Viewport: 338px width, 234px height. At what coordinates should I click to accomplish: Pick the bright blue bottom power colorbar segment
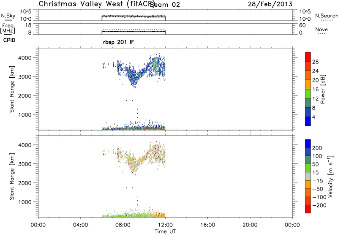tap(308, 121)
